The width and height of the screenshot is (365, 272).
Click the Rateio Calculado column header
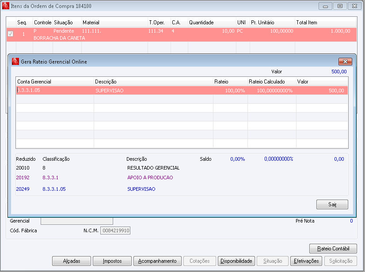272,82
